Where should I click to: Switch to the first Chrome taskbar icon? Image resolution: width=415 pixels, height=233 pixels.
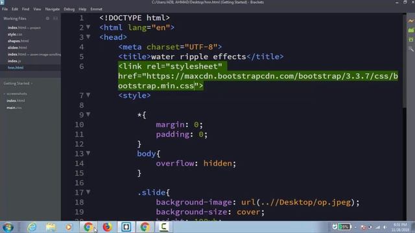[x=88, y=227]
